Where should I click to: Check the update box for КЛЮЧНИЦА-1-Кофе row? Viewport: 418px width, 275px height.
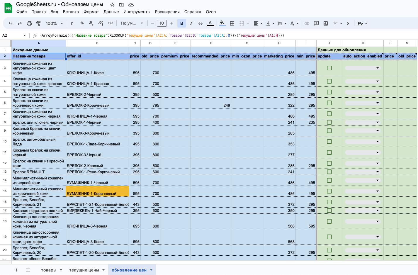point(329,68)
